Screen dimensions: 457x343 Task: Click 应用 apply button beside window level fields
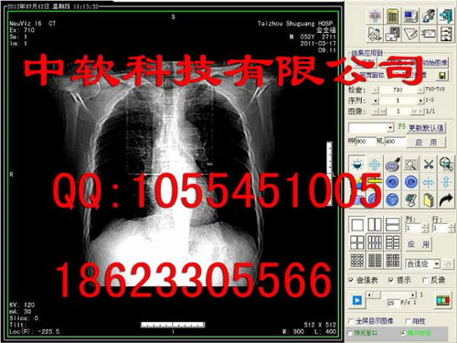click(426, 143)
